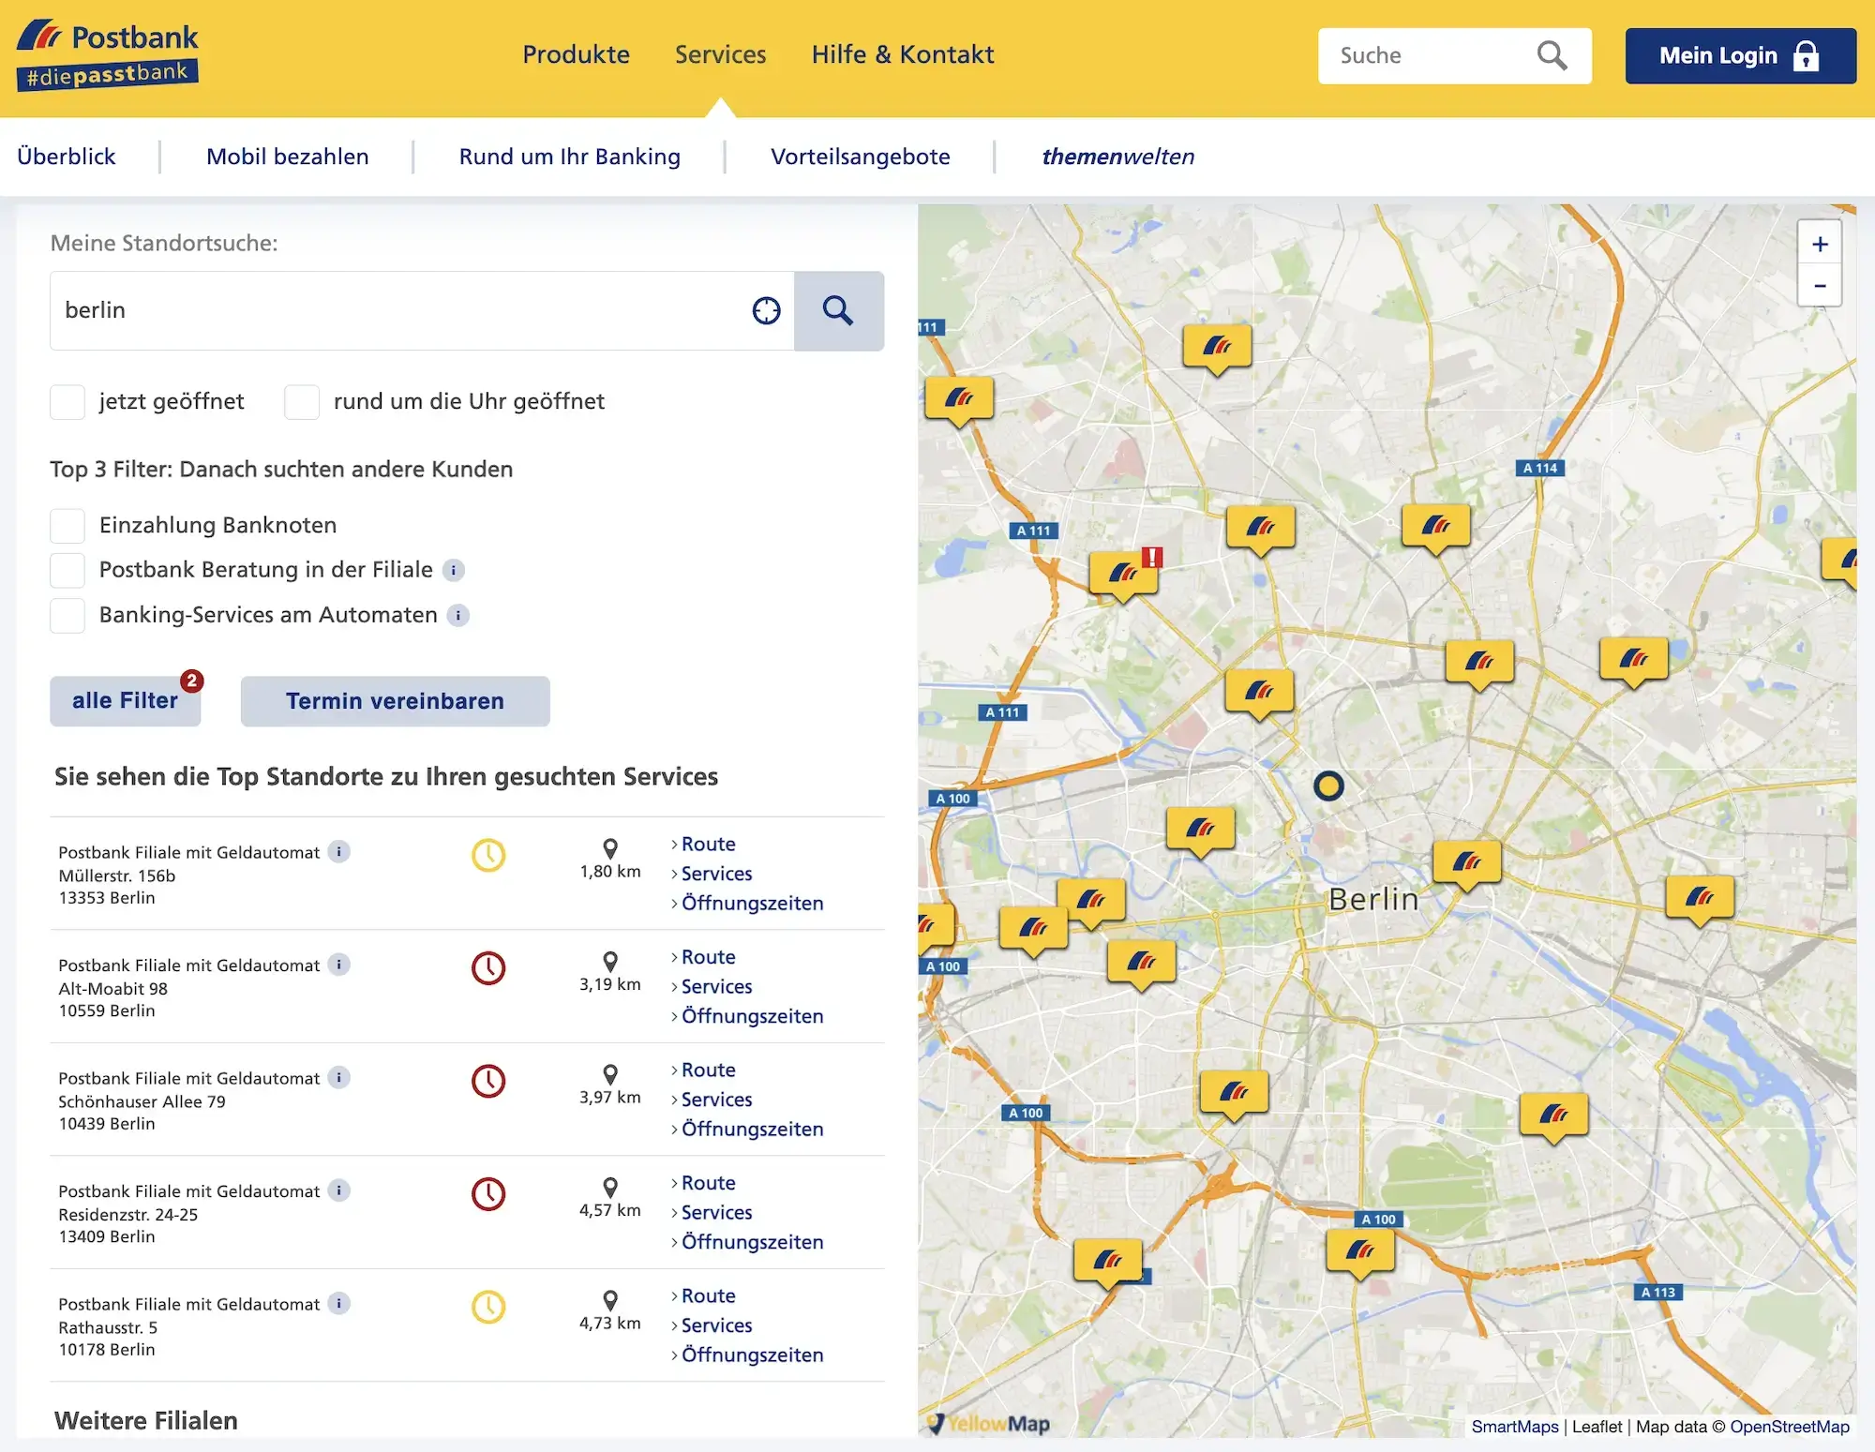The image size is (1875, 1452).
Task: Open the Produkte menu
Action: [576, 54]
